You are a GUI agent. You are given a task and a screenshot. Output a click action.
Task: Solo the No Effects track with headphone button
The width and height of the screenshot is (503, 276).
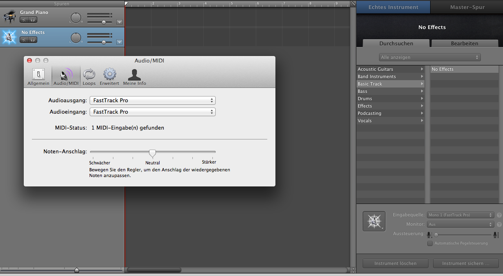[x=33, y=40]
